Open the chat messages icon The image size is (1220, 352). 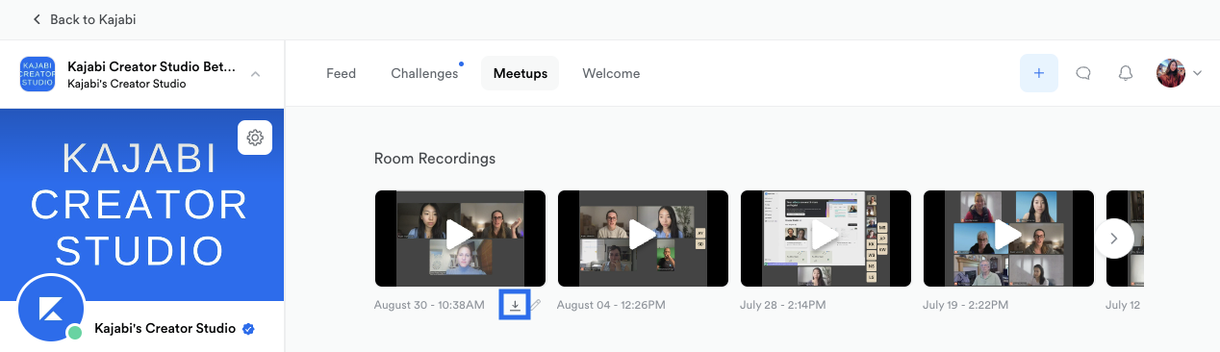(1083, 73)
